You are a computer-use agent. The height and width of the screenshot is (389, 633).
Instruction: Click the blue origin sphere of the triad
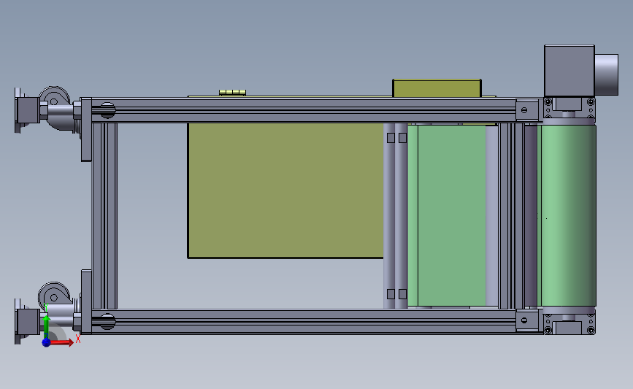point(46,342)
